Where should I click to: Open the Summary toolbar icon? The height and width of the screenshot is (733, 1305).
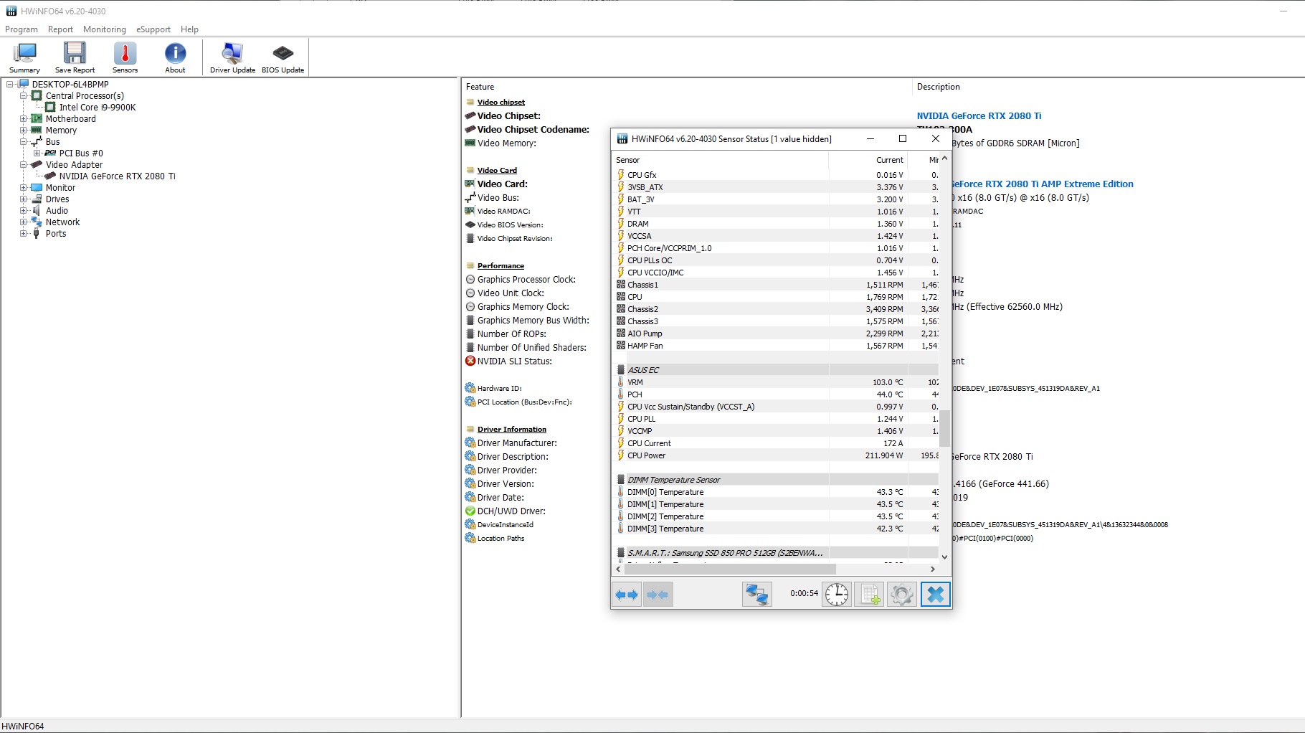pos(24,57)
